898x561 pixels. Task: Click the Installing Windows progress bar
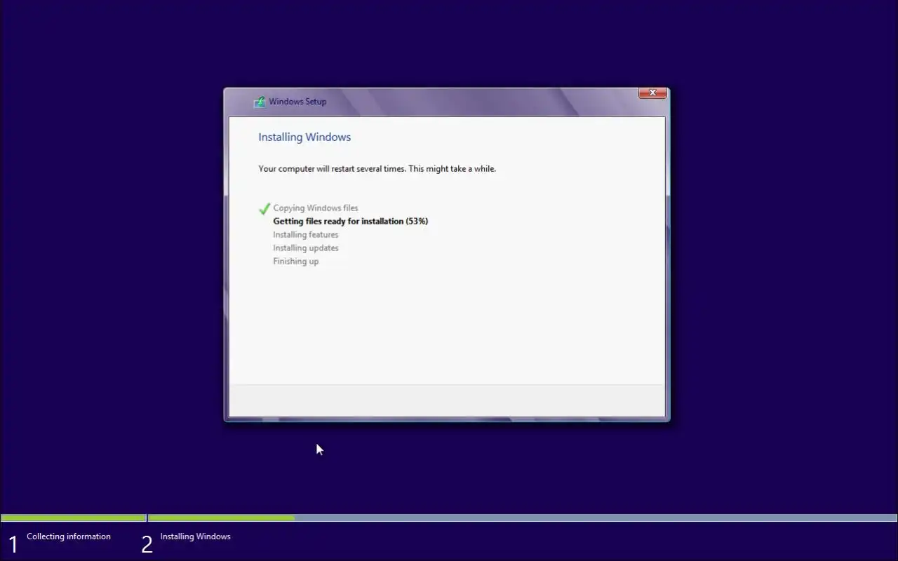point(522,518)
